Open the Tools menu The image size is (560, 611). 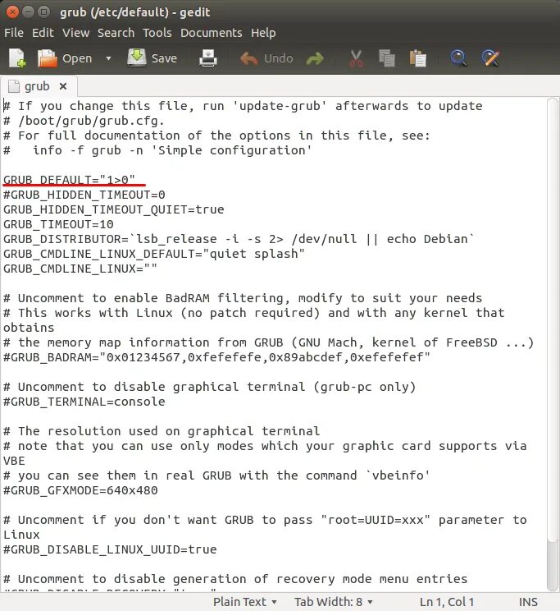157,33
